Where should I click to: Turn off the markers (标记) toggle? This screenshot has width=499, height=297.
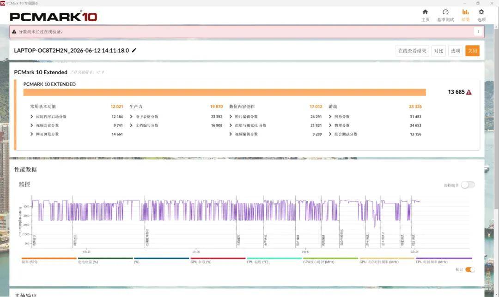pyautogui.click(x=470, y=269)
